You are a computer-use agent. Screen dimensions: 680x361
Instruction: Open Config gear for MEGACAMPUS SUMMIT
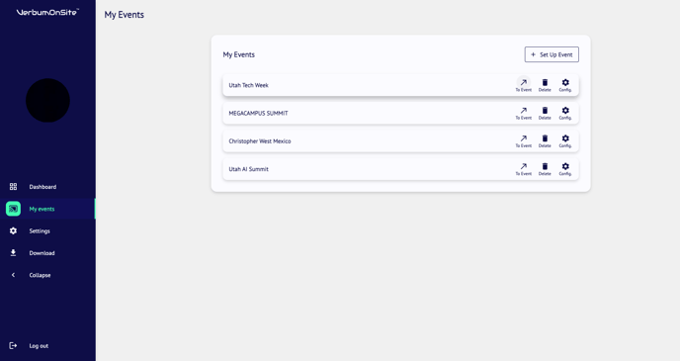click(565, 113)
